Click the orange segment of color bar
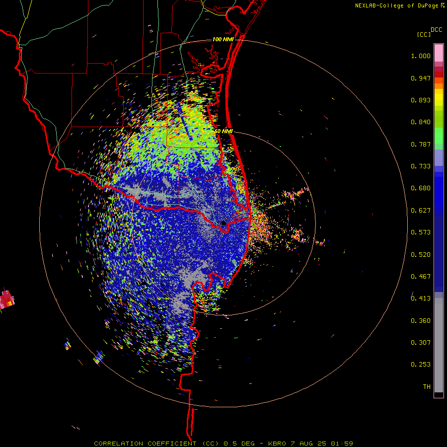 (x=439, y=83)
